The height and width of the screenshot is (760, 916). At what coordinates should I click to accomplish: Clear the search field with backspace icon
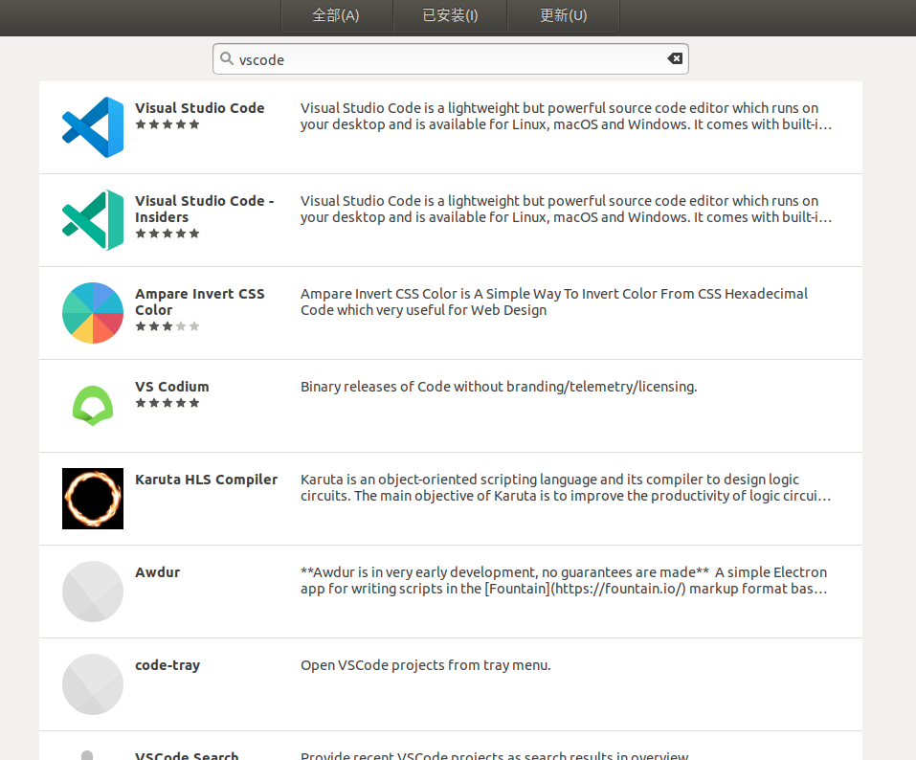[x=675, y=58]
